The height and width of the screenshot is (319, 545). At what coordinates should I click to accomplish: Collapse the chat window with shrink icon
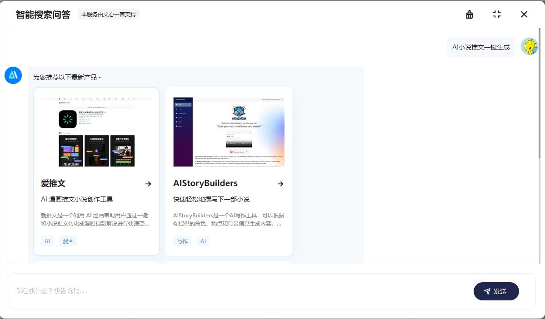(497, 14)
